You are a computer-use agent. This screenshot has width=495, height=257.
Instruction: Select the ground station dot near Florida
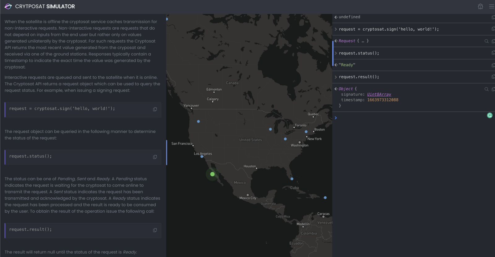tap(292, 179)
